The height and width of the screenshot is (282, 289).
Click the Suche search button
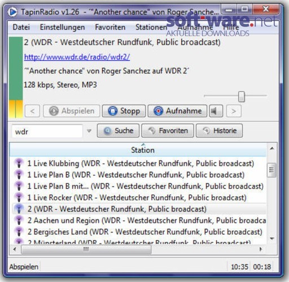118,131
